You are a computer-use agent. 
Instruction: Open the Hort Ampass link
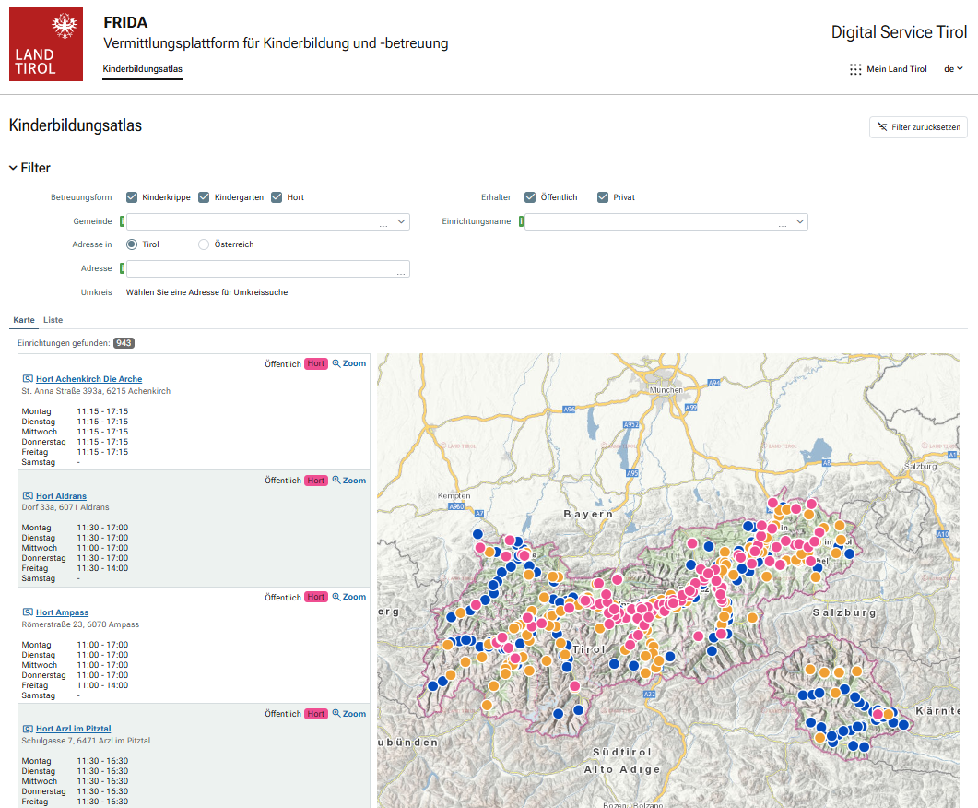[62, 612]
